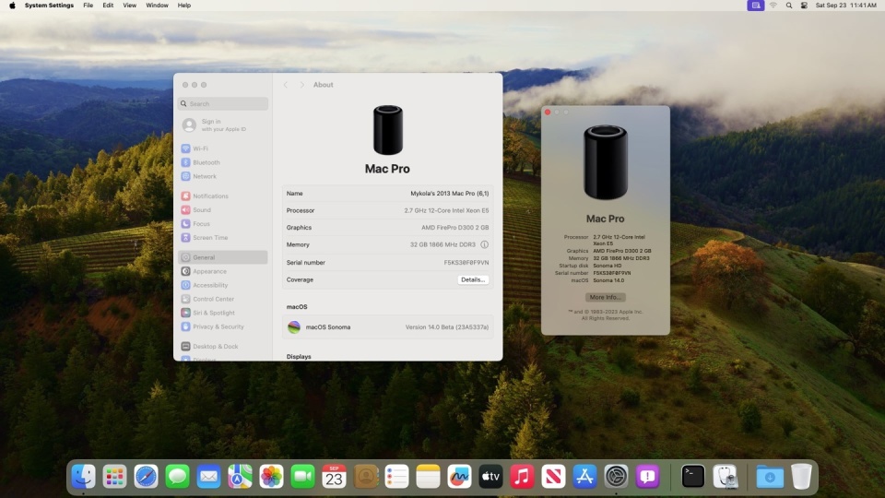Open Mail from the Dock

pyautogui.click(x=209, y=477)
